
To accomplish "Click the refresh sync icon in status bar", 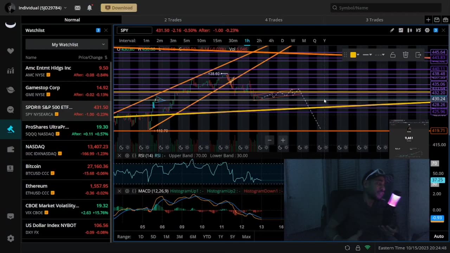I will pos(347,248).
